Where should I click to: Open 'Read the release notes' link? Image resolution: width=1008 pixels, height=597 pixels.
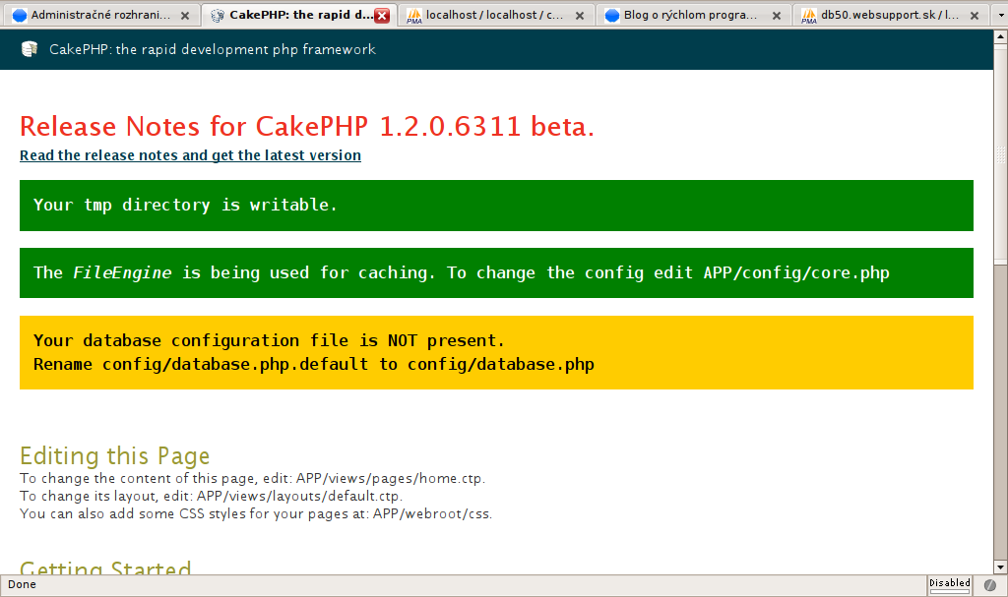(190, 155)
